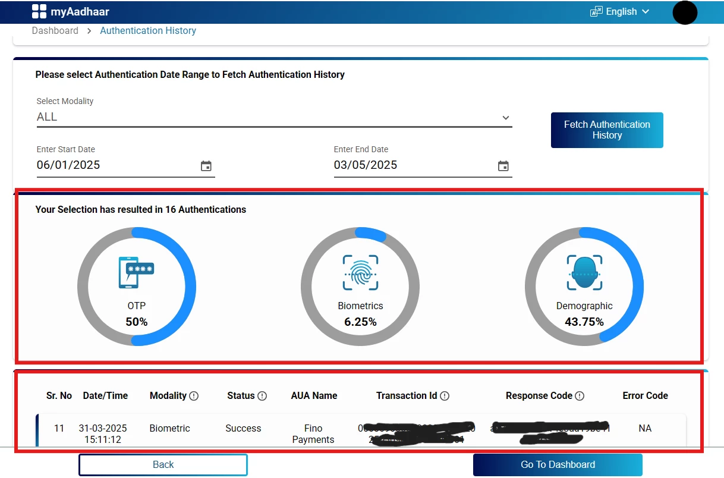This screenshot has height=478, width=724.
Task: Click the Demographic 43.75% value
Action: coord(584,322)
